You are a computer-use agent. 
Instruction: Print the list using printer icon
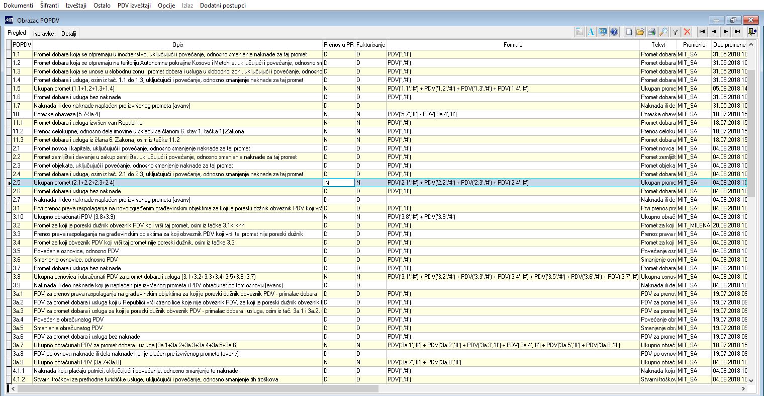click(x=652, y=32)
